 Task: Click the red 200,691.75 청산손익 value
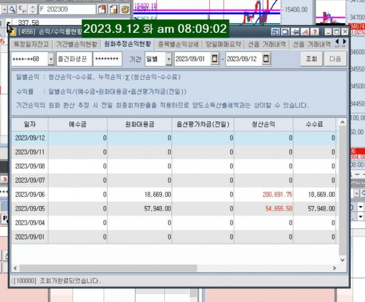[x=277, y=194]
